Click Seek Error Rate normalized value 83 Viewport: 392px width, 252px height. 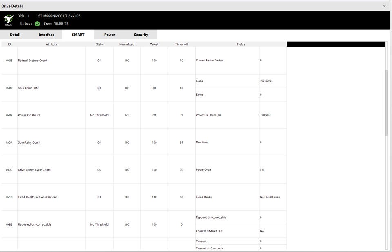pos(127,88)
